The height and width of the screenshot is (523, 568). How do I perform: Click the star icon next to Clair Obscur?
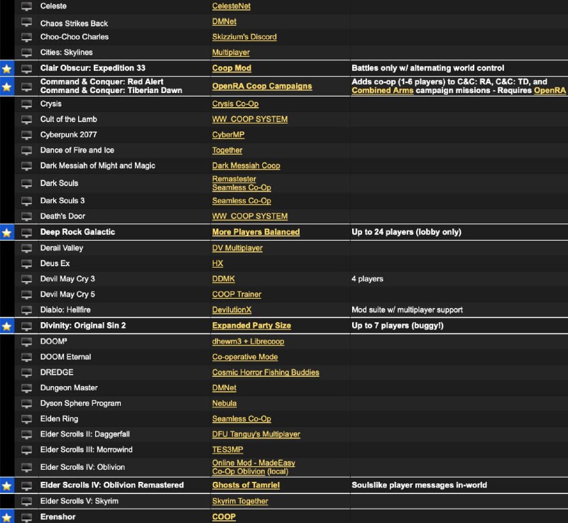point(6,68)
